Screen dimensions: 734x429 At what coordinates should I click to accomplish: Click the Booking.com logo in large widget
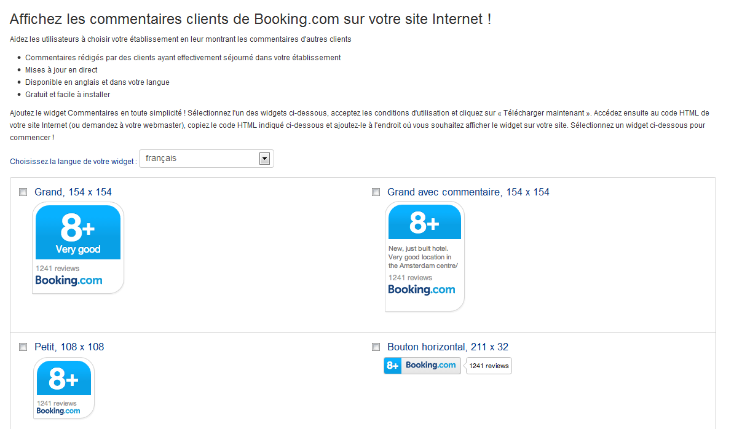click(69, 281)
